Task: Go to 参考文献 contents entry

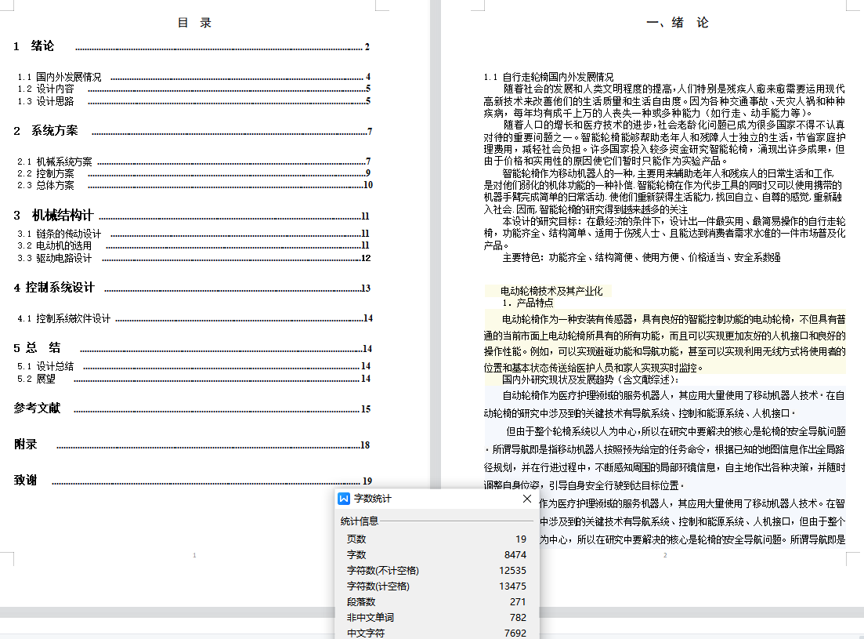Action: click(x=37, y=408)
